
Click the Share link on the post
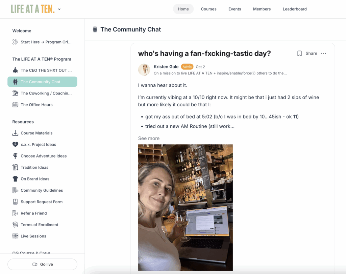311,54
